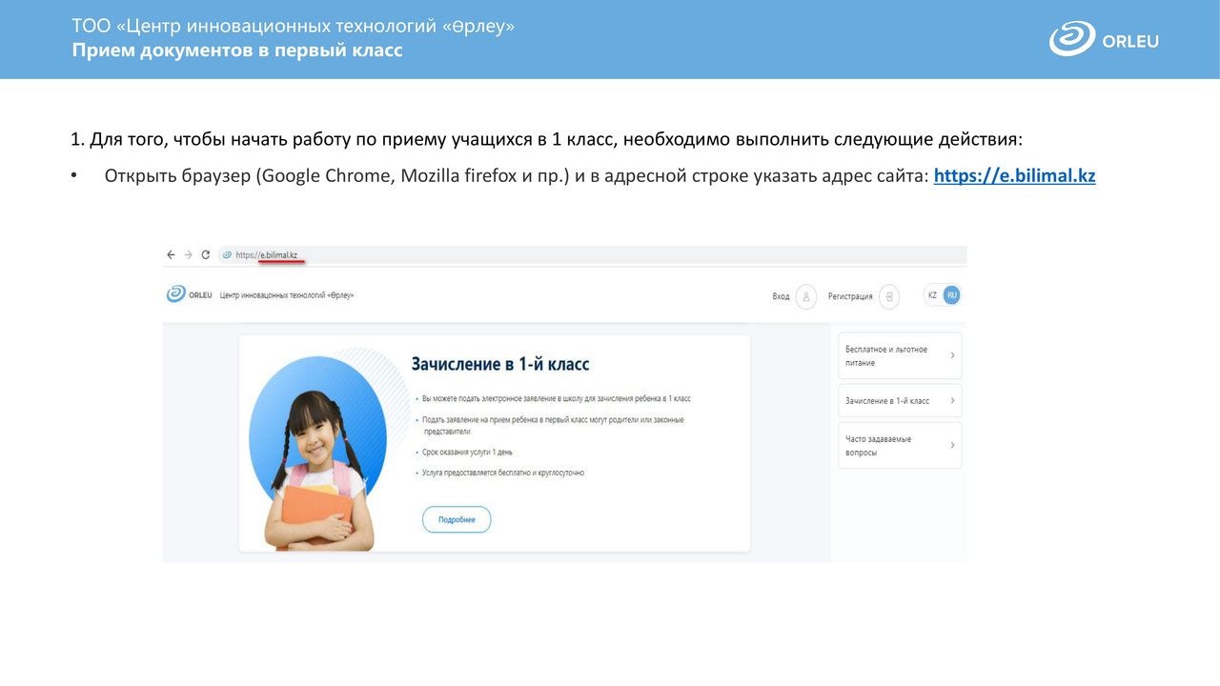1220x686 pixels.
Task: Click the browser address bar URL
Action: pyautogui.click(x=267, y=254)
